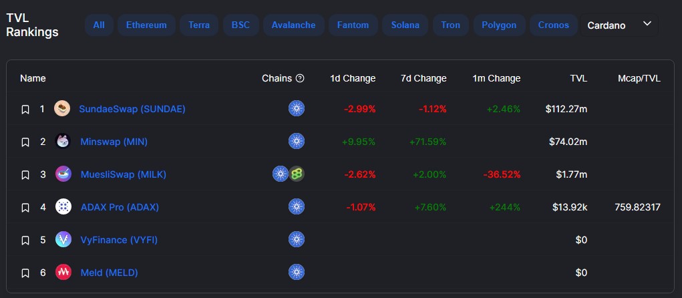Click the VyFinance logo icon
682x298 pixels.
point(63,240)
